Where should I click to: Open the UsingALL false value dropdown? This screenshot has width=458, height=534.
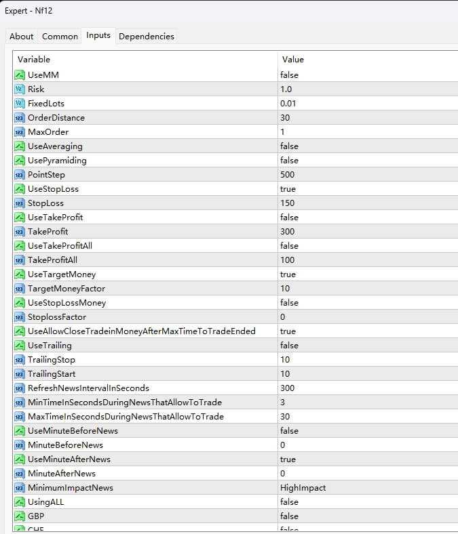289,501
